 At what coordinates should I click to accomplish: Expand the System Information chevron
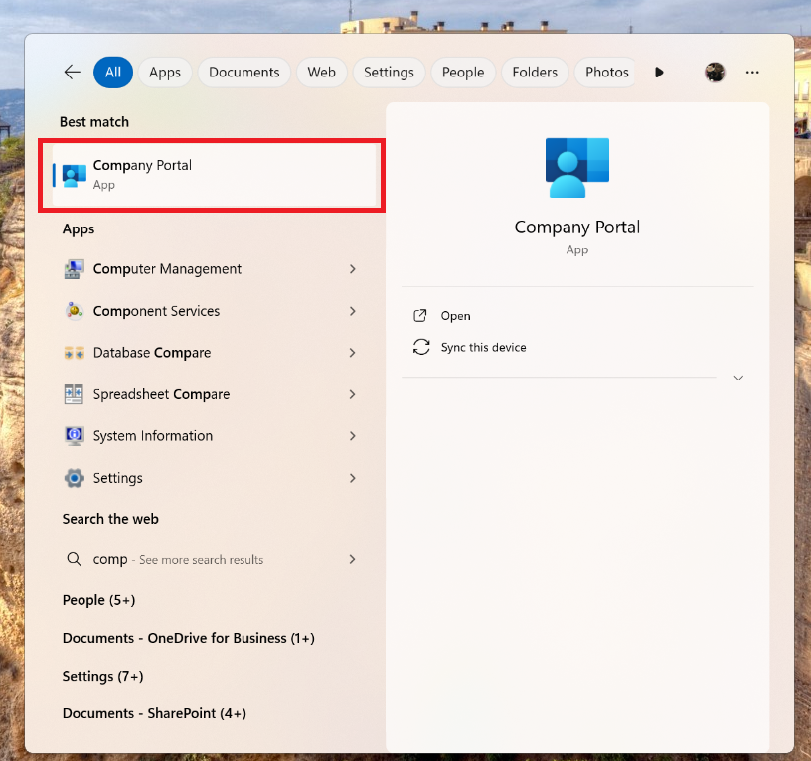pyautogui.click(x=352, y=436)
